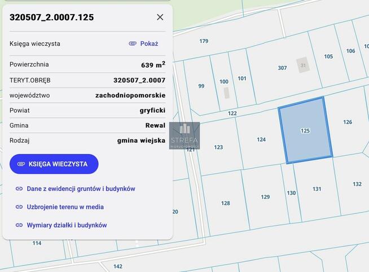Click the building footprint on parcel 100

(x=226, y=93)
